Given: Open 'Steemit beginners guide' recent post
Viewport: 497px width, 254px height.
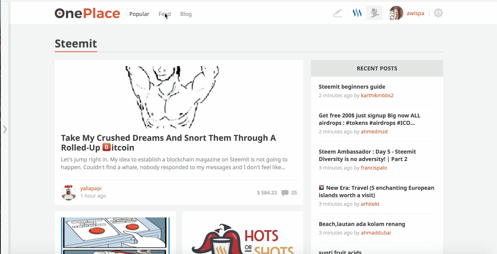Looking at the screenshot, I should (x=352, y=87).
